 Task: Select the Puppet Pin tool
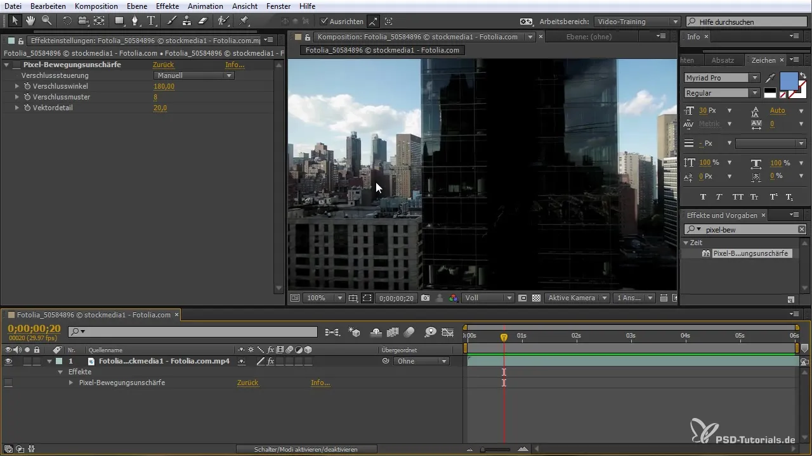pos(244,21)
